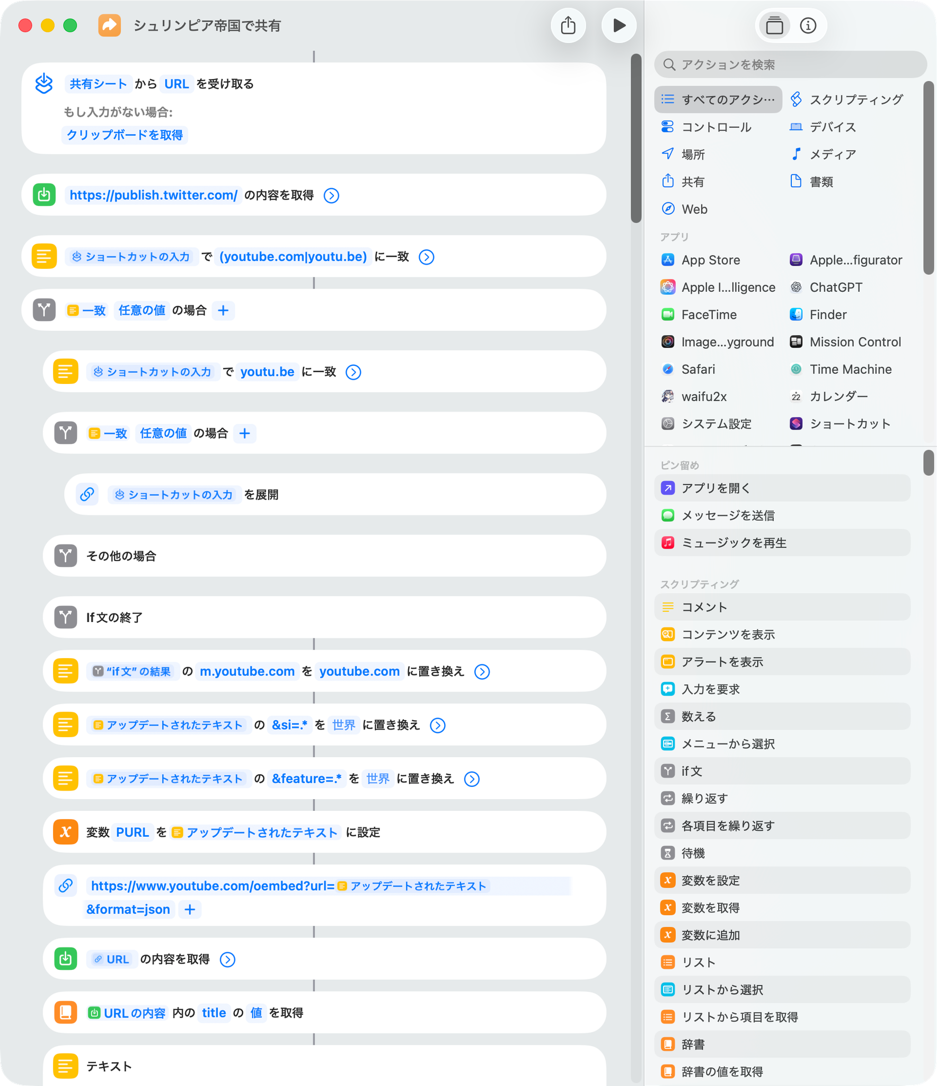Open Finder app actions
The height and width of the screenshot is (1086, 937).
(818, 314)
